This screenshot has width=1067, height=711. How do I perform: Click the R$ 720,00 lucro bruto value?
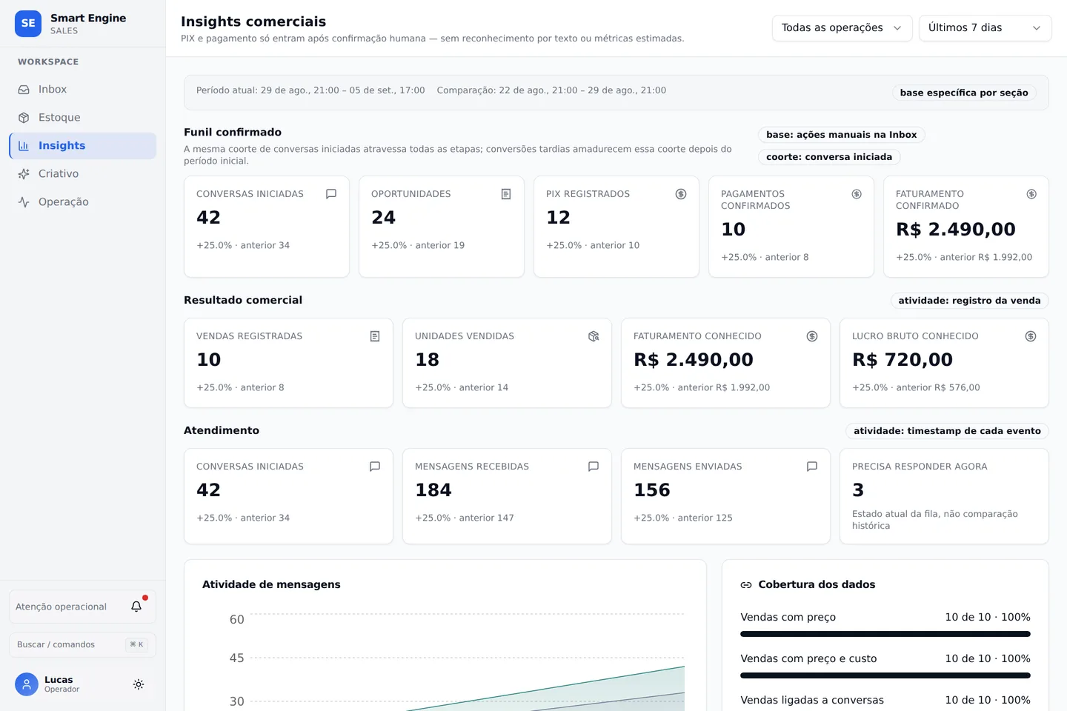(903, 360)
